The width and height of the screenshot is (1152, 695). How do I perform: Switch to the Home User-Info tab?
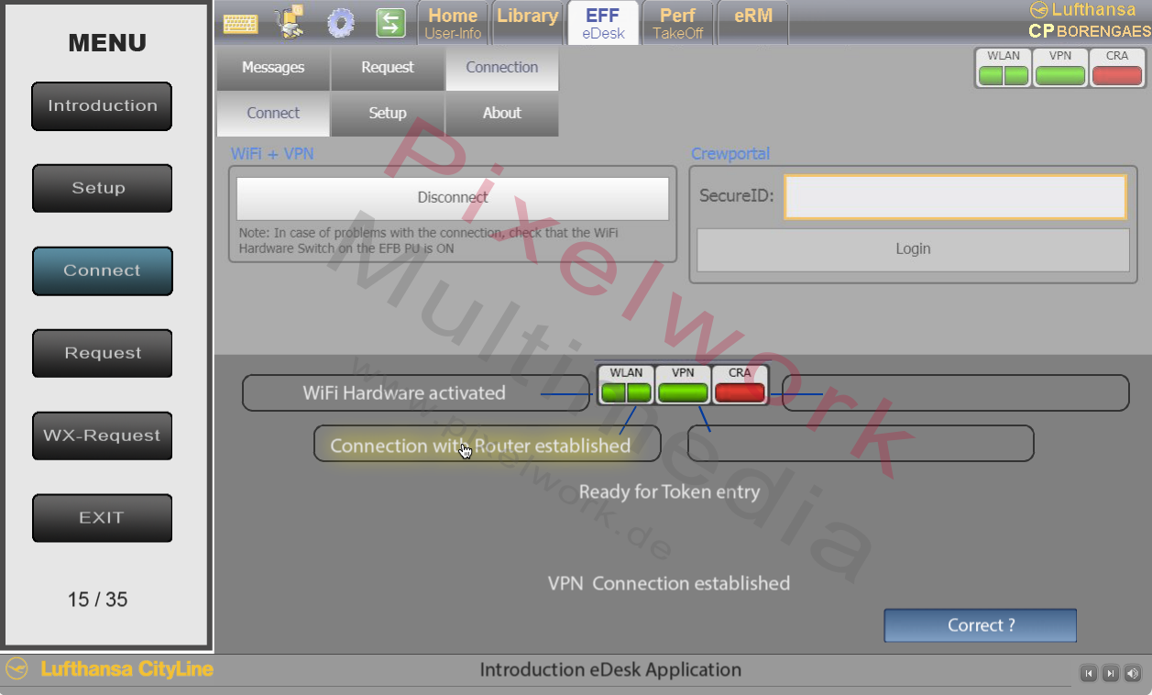click(x=453, y=24)
